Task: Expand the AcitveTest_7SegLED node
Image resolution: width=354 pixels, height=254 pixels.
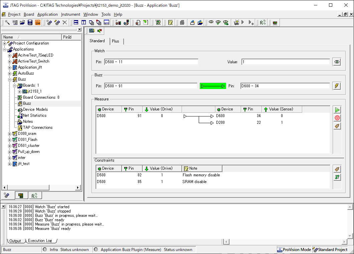Action: [9, 56]
